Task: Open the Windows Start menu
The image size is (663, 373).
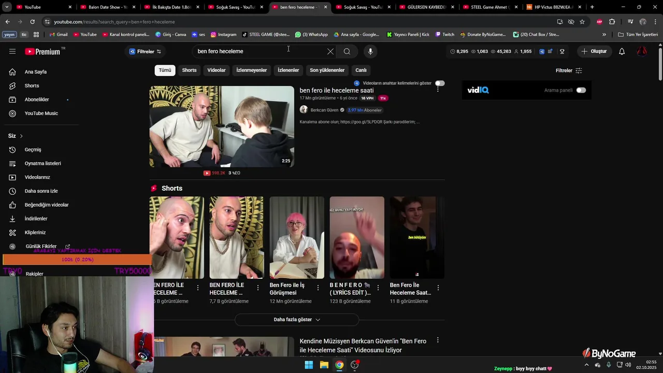Action: point(309,365)
